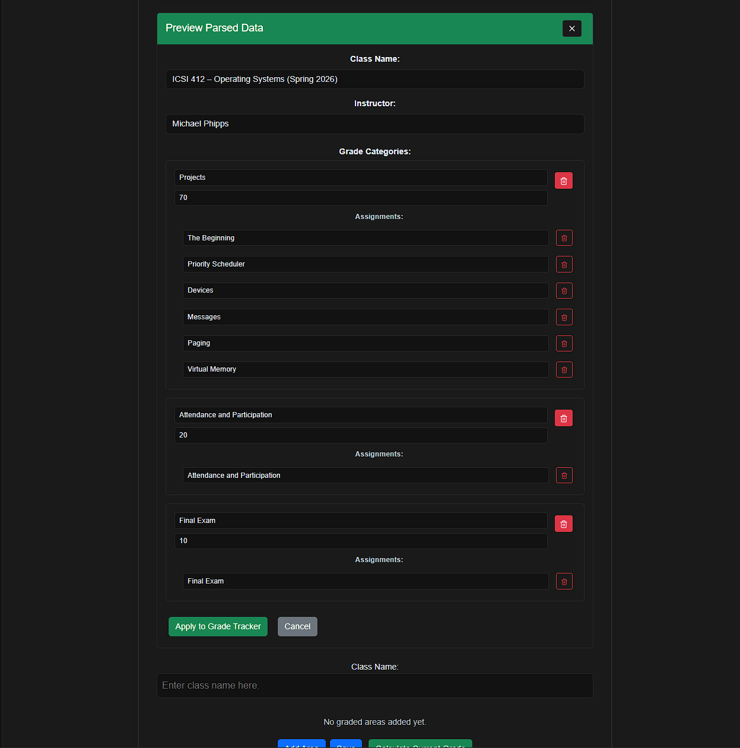Remove the "Priority Scheduler" assignment
This screenshot has height=748, width=740.
pos(564,264)
